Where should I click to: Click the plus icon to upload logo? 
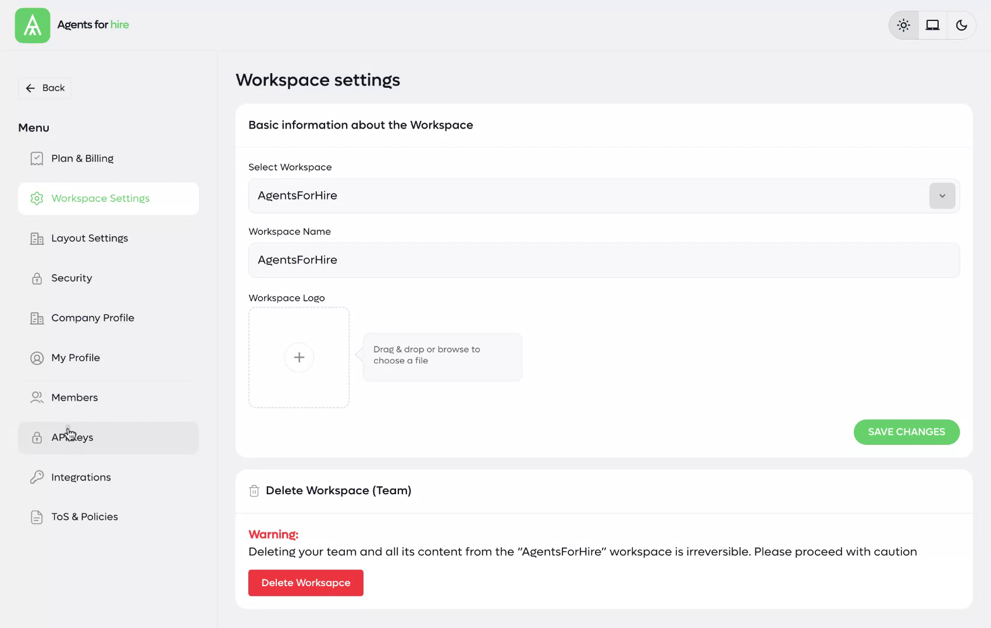tap(299, 358)
